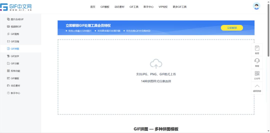Click the yellow 立即解锁 button
The height and width of the screenshot is (133, 270).
[x=232, y=28]
